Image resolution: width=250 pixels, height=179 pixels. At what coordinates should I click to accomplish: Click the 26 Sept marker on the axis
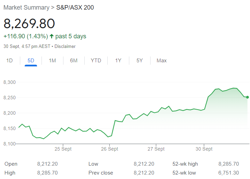coord(109,149)
